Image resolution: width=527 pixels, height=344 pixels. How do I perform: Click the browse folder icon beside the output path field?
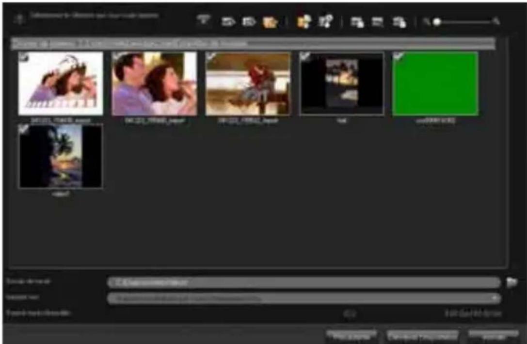511,282
